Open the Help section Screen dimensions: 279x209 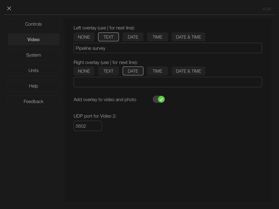[x=34, y=86]
